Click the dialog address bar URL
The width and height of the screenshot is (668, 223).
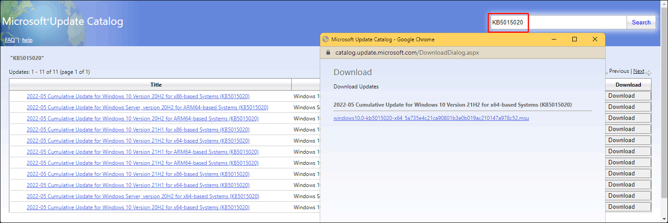click(407, 52)
